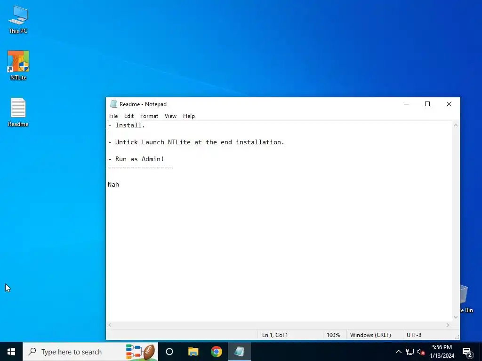The width and height of the screenshot is (482, 361).
Task: Show hidden system tray icons
Action: [x=398, y=352]
